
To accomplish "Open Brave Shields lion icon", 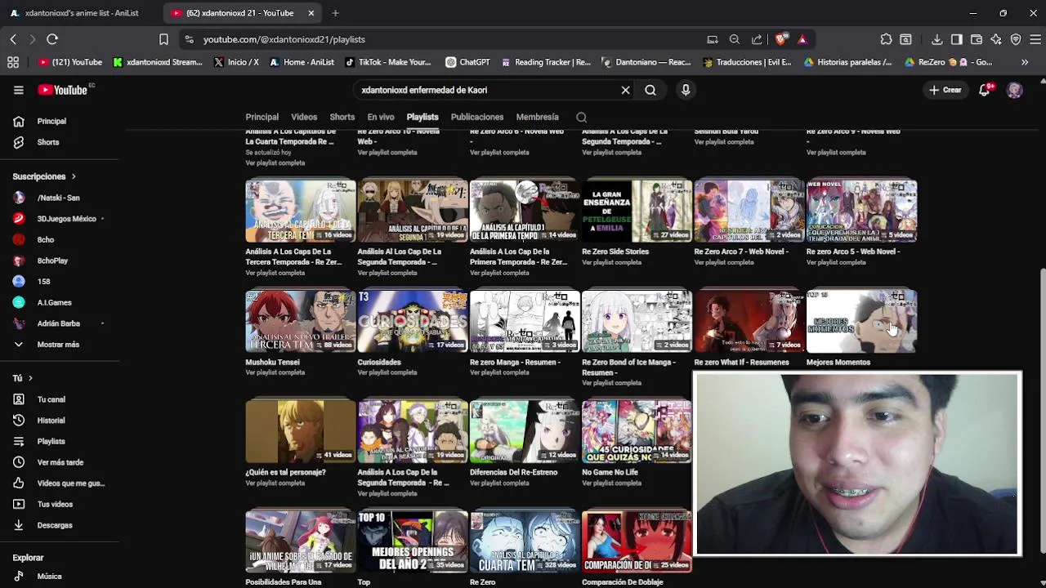I will pos(781,39).
